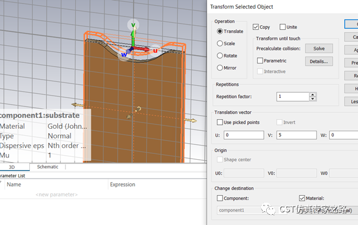
Task: Click the left-pointing face drag arrow
Action: [77, 105]
